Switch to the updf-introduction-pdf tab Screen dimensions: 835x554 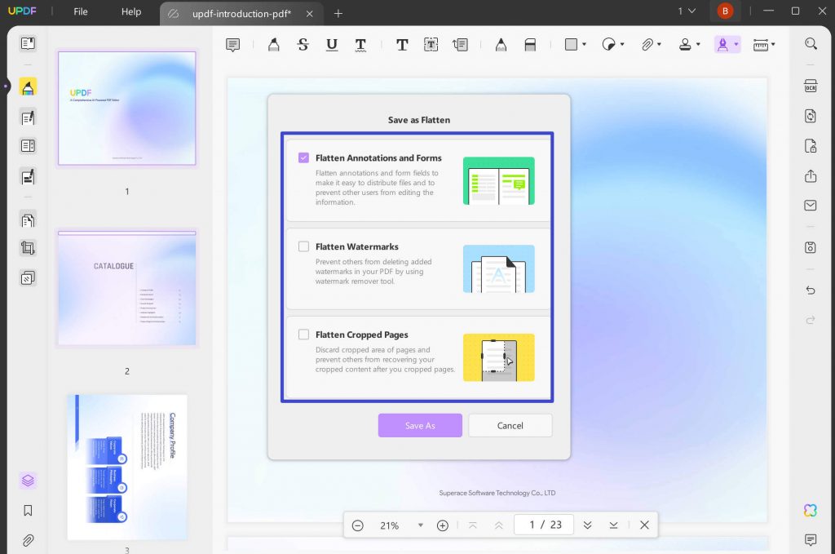[x=236, y=13]
